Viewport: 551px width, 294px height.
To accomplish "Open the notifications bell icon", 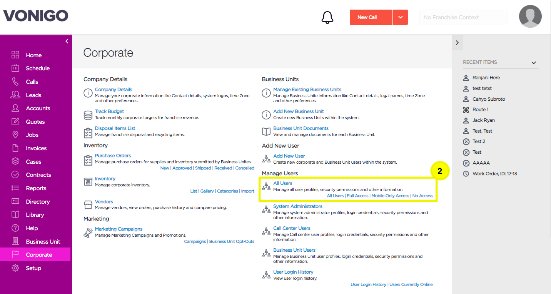I will click(327, 17).
